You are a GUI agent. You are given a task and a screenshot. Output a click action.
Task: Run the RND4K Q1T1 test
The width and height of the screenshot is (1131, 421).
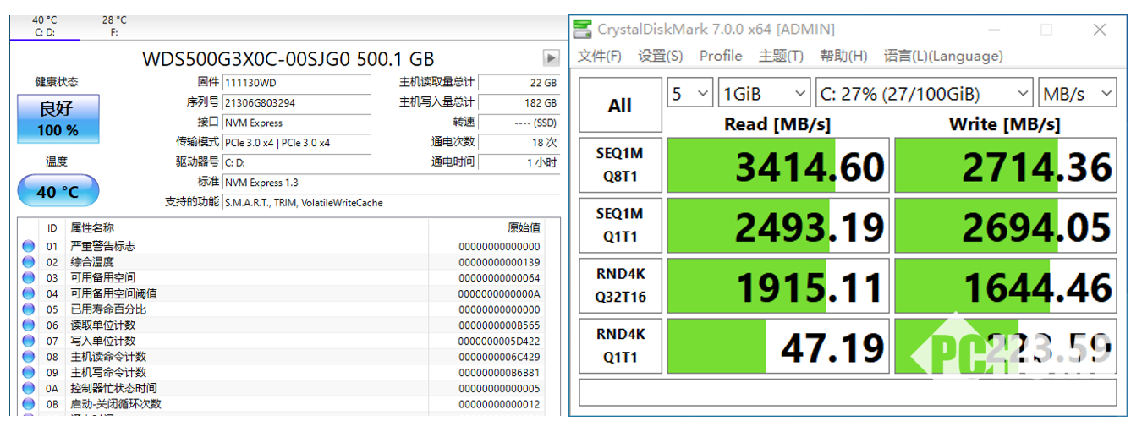(620, 346)
